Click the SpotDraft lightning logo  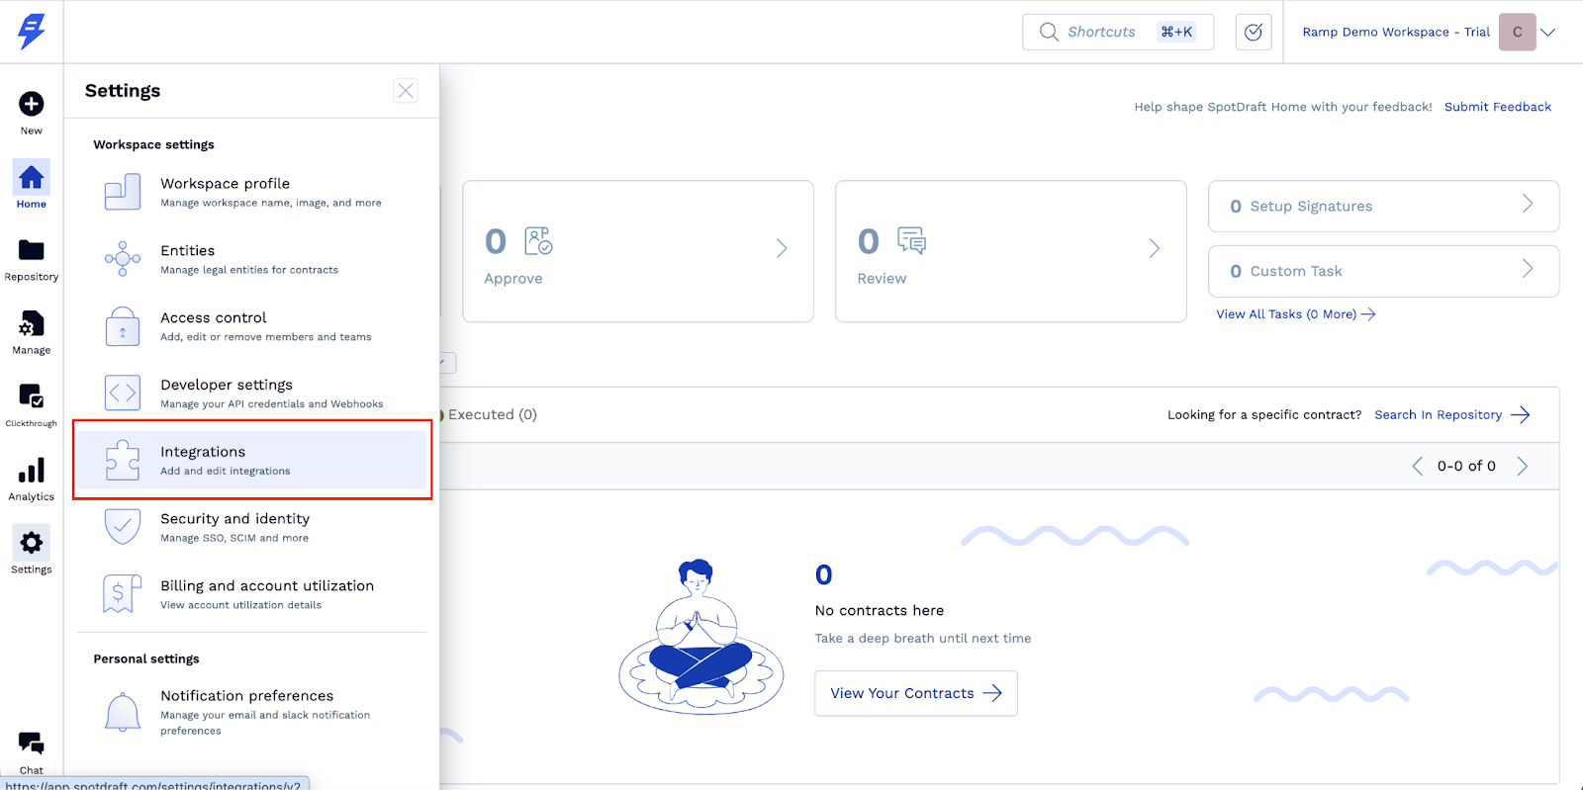coord(32,32)
